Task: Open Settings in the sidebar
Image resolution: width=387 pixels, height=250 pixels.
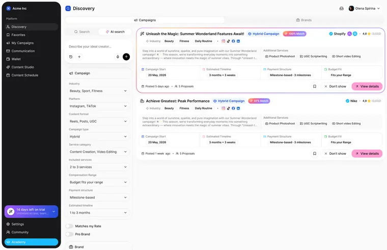Action: coord(32,224)
